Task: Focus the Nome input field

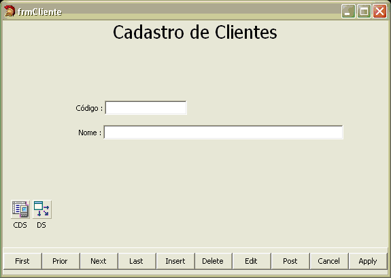Action: tap(224, 132)
